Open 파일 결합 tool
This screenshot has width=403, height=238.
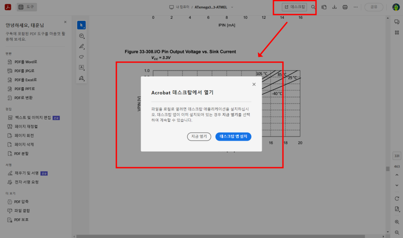[18, 211]
